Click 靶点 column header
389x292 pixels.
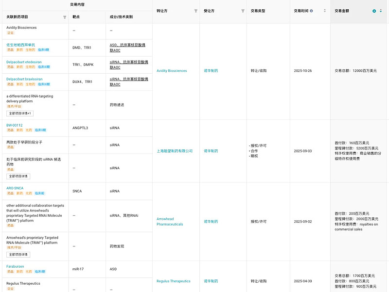(x=76, y=17)
